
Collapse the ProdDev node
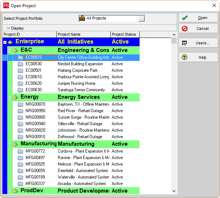click(x=10, y=191)
